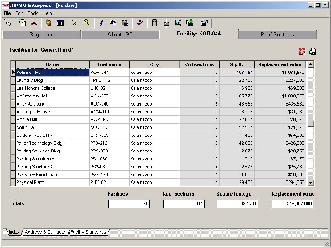Image resolution: width=331 pixels, height=248 pixels.
Task: Click the red bug toolbar icon
Action: 34,23
